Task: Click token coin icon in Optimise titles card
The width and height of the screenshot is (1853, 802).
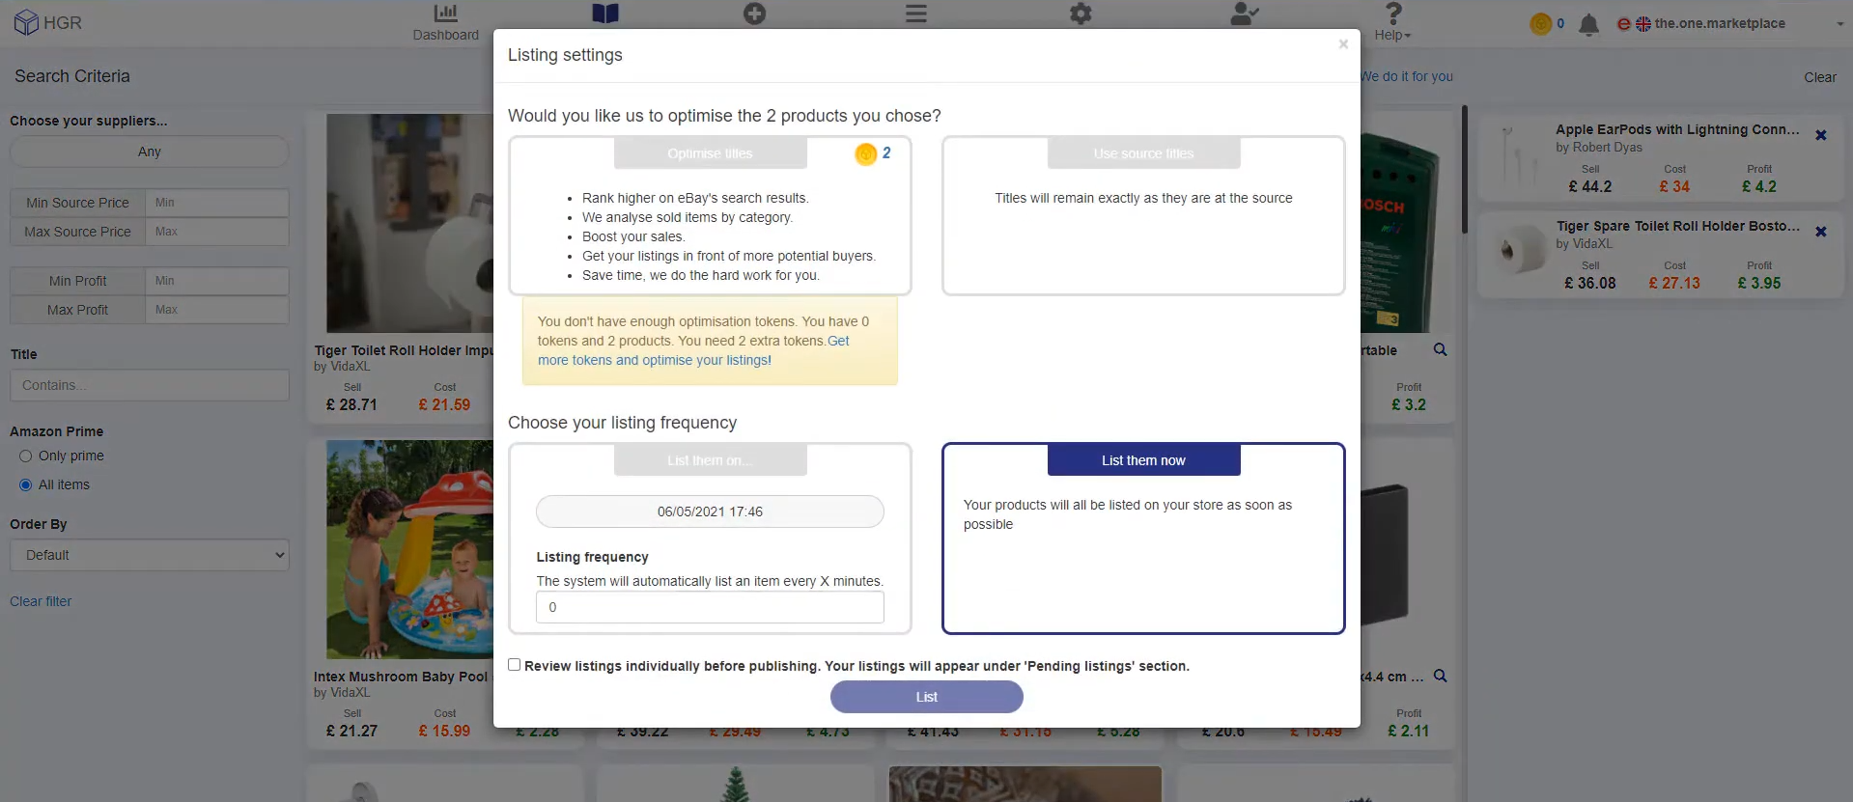Action: click(x=865, y=153)
